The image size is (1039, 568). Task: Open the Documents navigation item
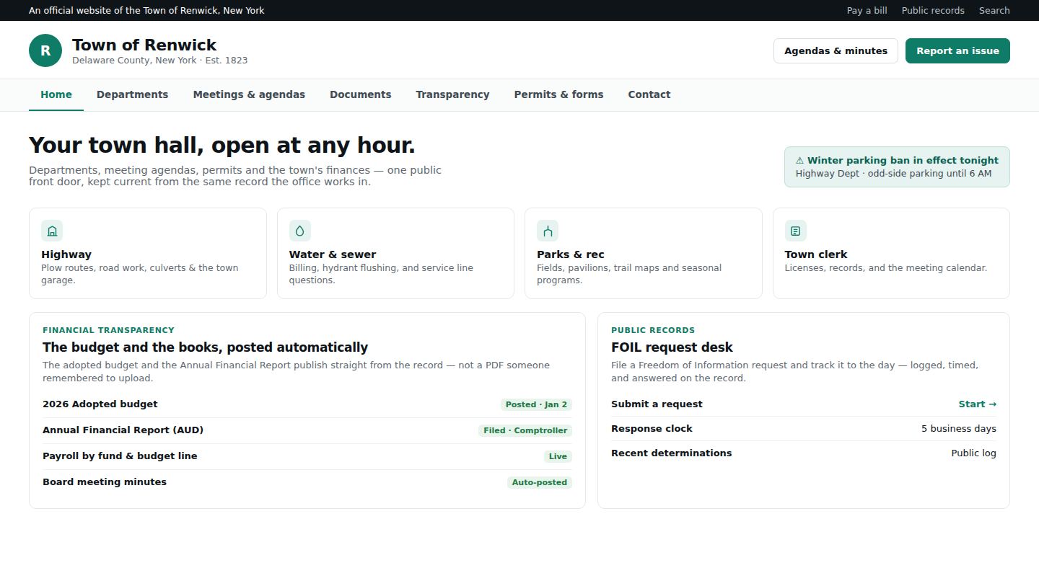(360, 94)
